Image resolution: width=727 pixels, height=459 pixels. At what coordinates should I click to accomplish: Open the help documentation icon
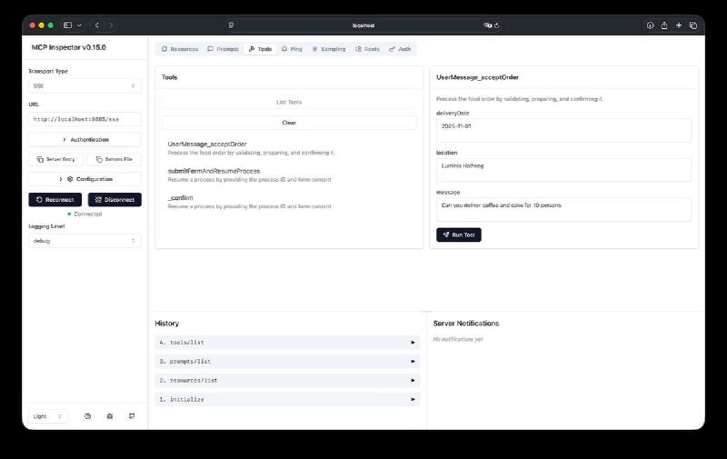(x=87, y=416)
